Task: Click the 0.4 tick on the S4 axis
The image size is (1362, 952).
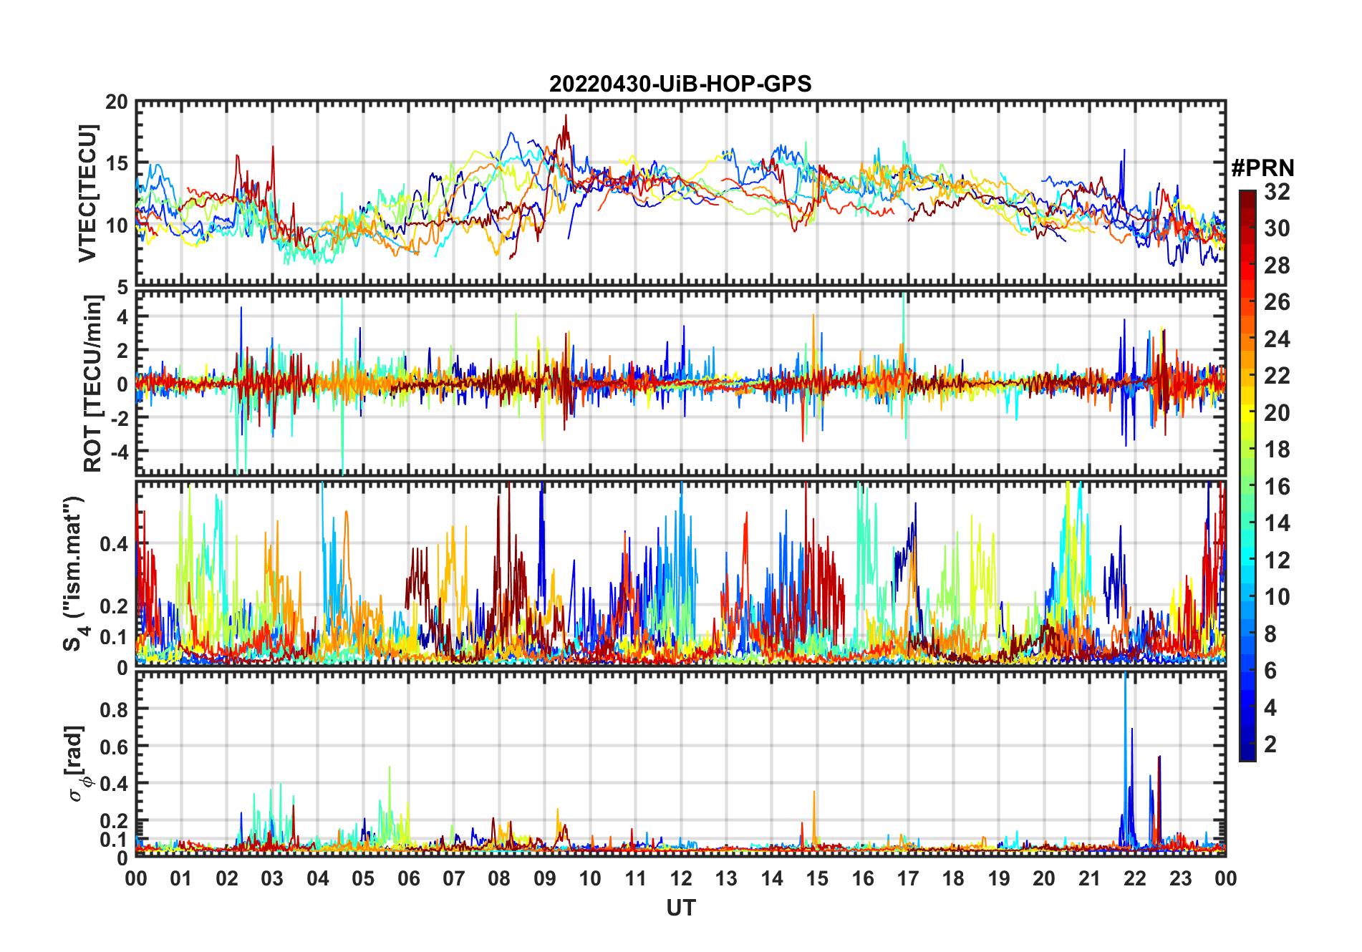Action: [x=114, y=544]
